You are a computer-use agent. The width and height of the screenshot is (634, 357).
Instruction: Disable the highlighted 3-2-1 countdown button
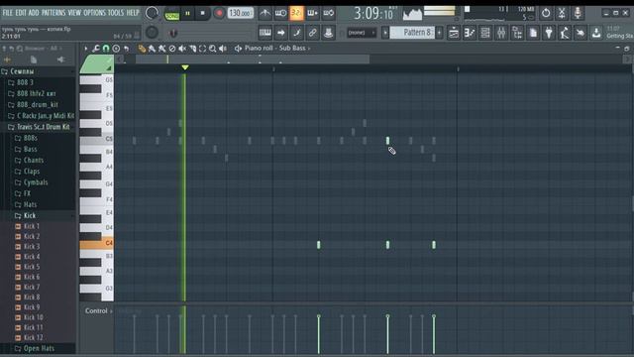tap(296, 13)
